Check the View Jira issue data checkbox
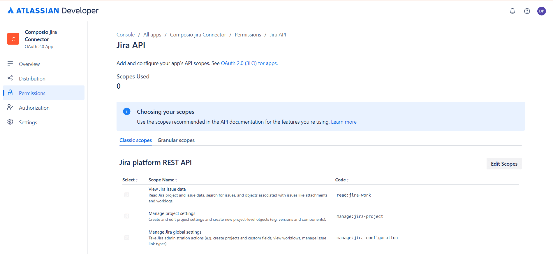Image resolution: width=553 pixels, height=254 pixels. point(127,195)
